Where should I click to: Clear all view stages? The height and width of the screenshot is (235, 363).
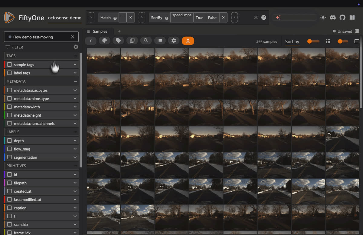coord(256,18)
